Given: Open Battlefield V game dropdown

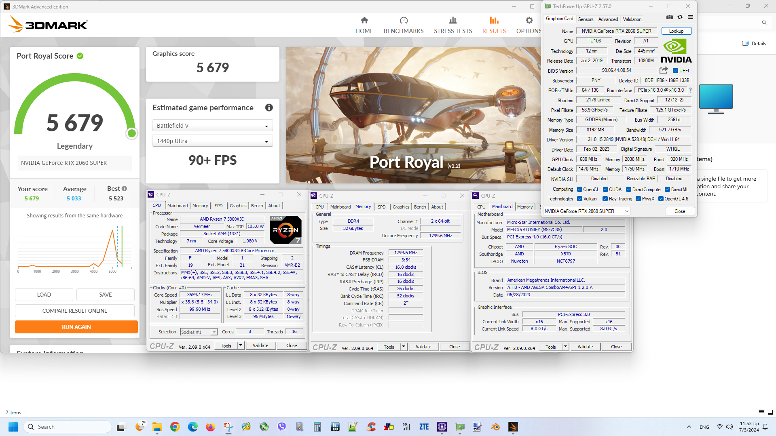Looking at the screenshot, I should click(212, 126).
